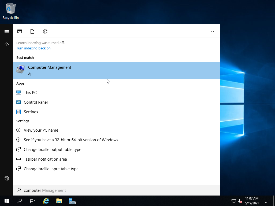The image size is (275, 206).
Task: Open the View your PC name setting
Action: [x=41, y=130]
